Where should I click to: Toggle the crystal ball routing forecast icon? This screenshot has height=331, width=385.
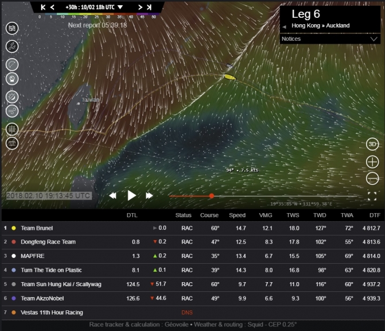(12, 79)
